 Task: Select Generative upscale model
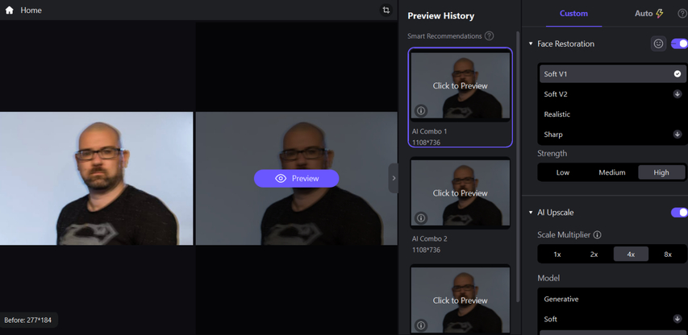coord(612,299)
